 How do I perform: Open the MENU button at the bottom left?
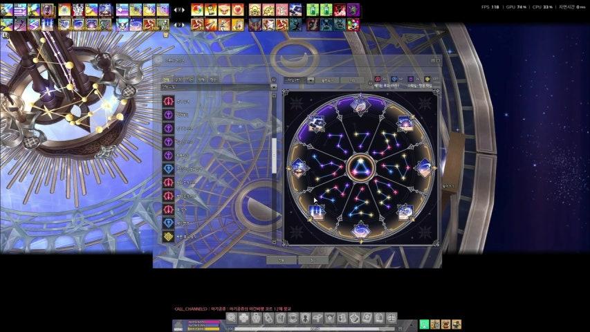(178, 326)
